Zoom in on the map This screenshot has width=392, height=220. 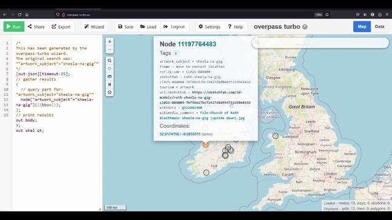click(x=110, y=42)
